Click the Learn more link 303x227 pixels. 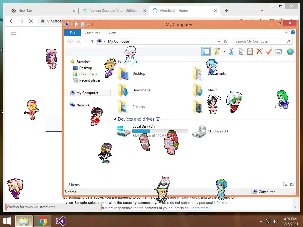[200, 208]
